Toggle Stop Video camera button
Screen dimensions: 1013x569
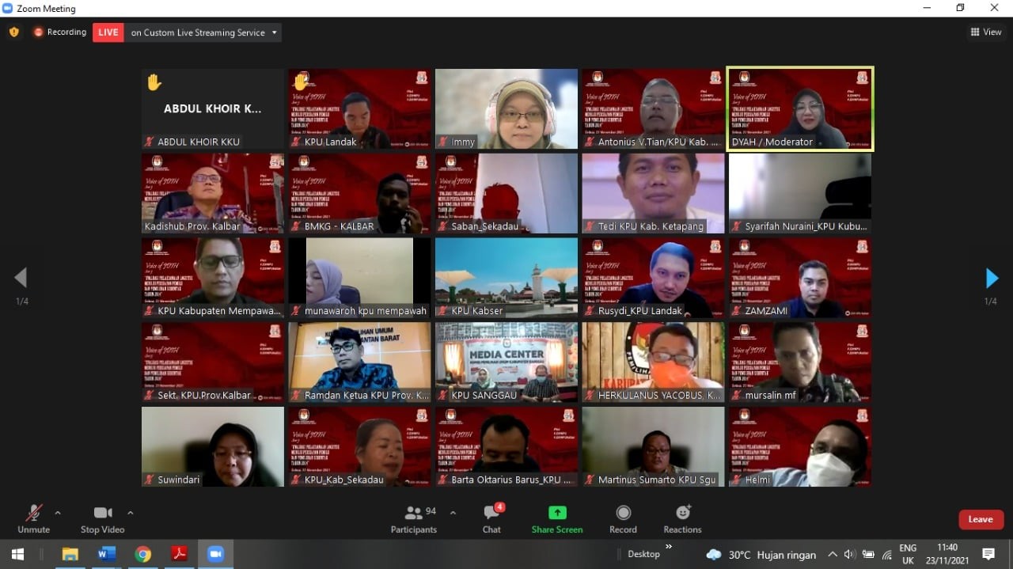coord(102,518)
